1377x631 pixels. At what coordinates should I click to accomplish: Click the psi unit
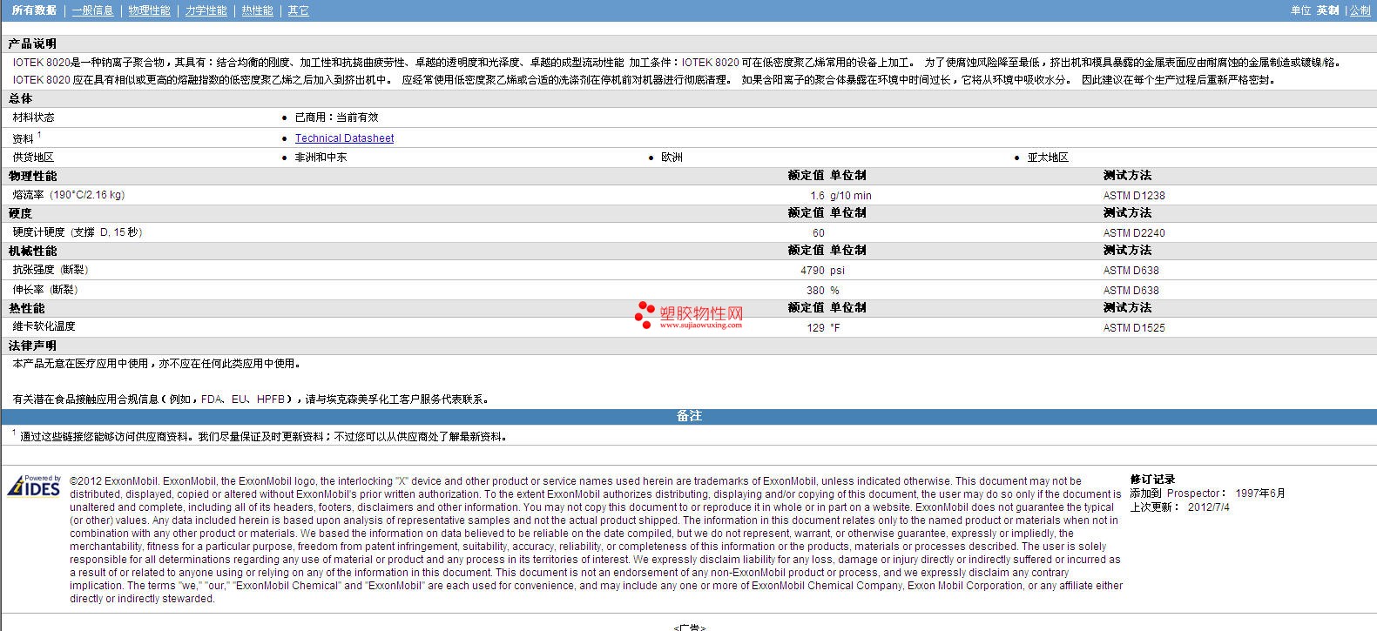pos(837,271)
